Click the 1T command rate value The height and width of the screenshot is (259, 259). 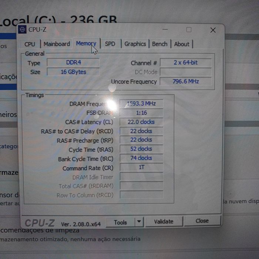141,167
